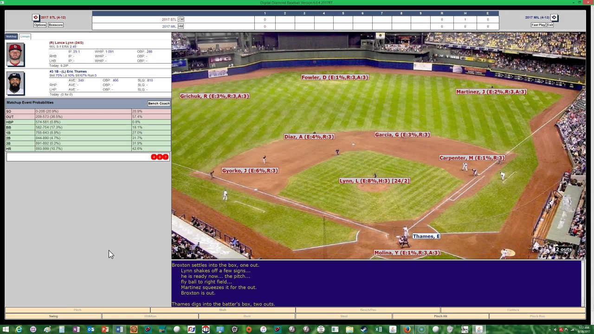Click the 2 outs indicator
This screenshot has width=594, height=334.
pos(564,250)
